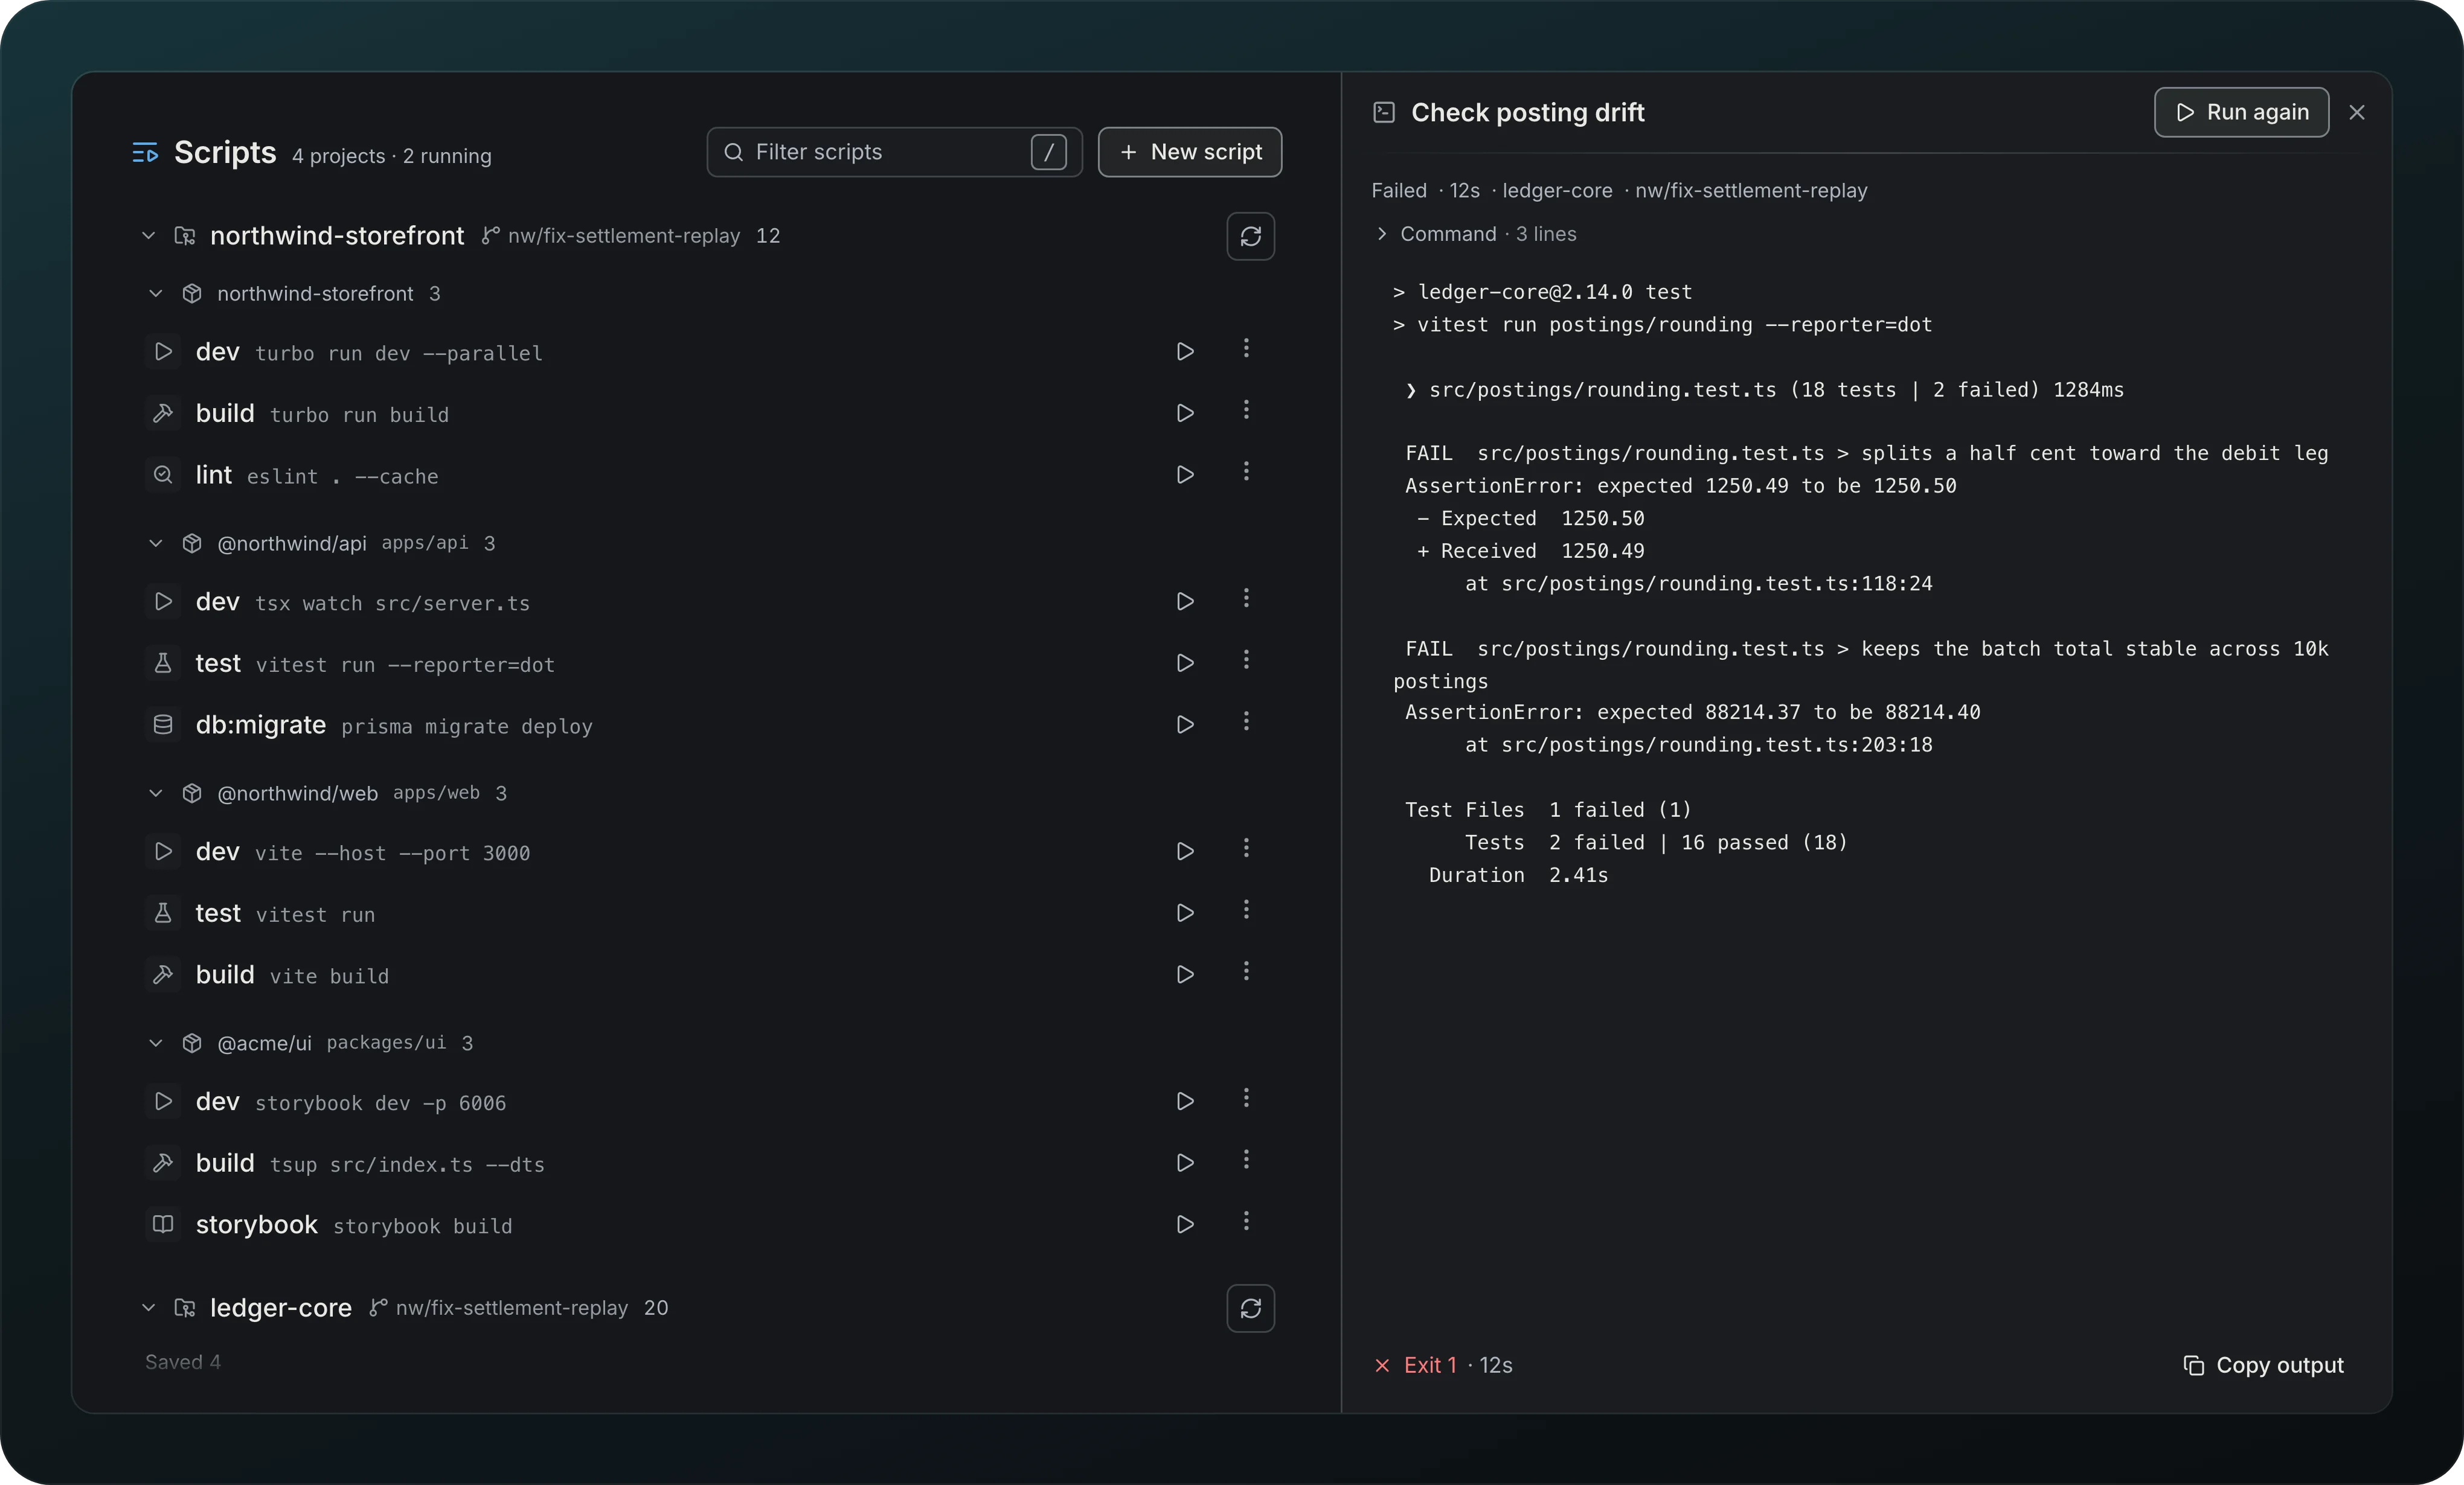Run the storybook build script
2464x1485 pixels.
coord(1185,1224)
